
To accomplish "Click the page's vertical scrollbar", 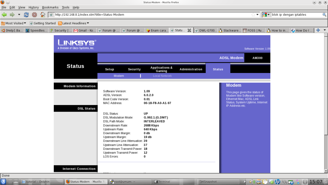I will click(326, 86).
